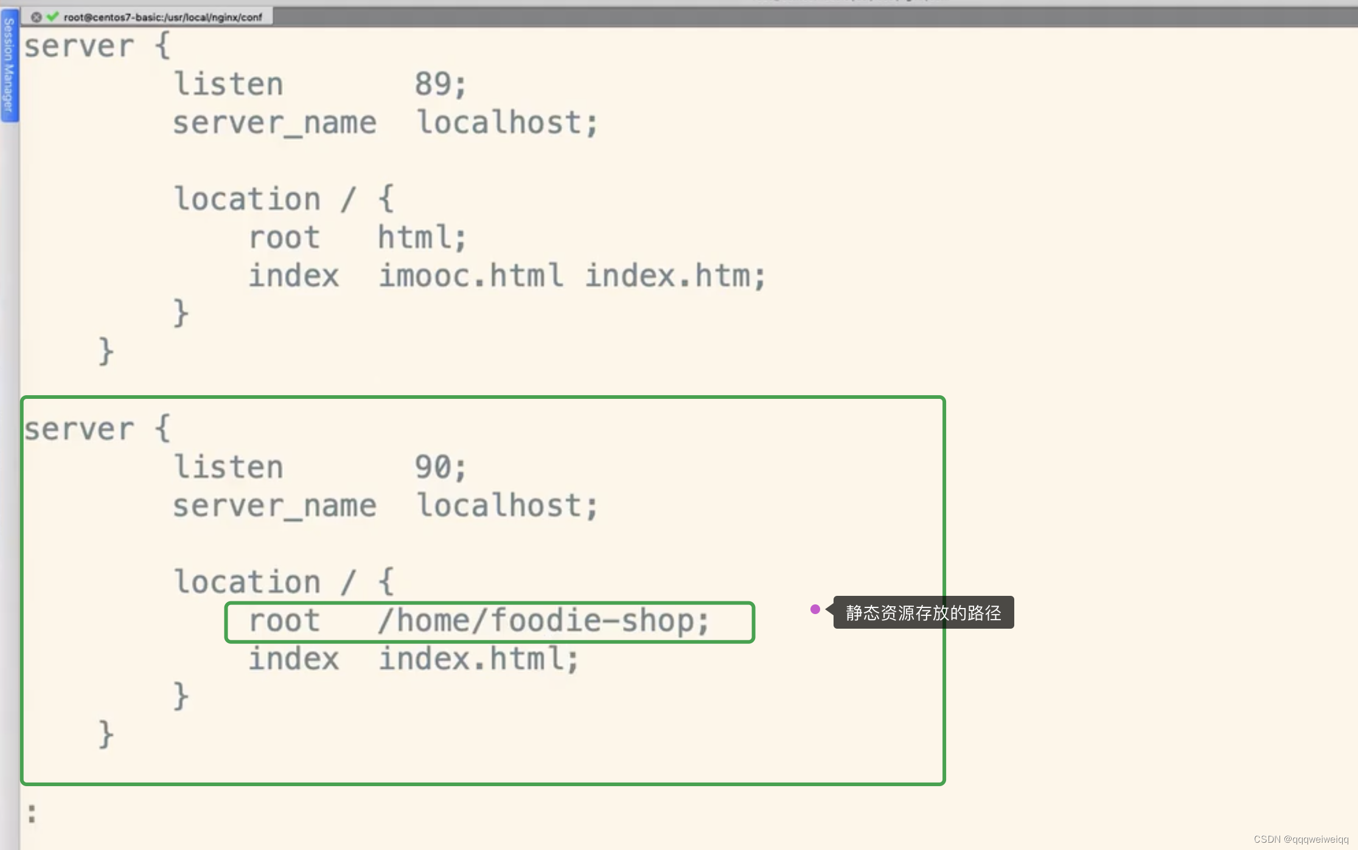
Task: Click second 'location / {' in green box
Action: 284,582
